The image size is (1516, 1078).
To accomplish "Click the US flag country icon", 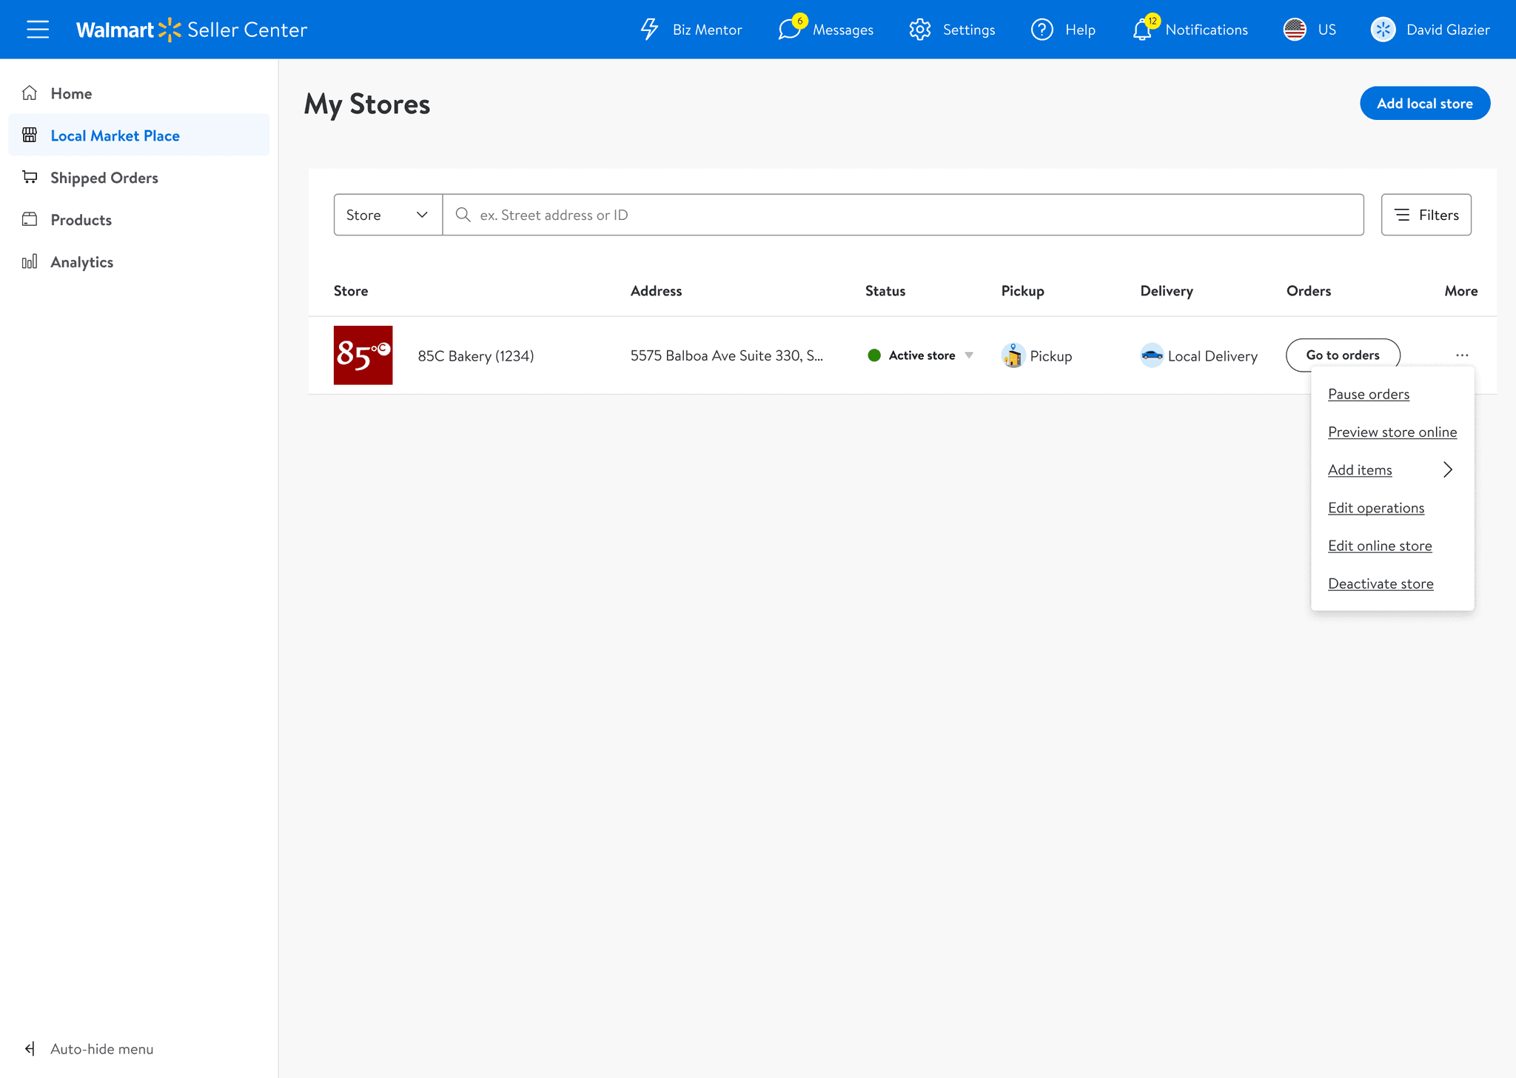I will (1295, 30).
